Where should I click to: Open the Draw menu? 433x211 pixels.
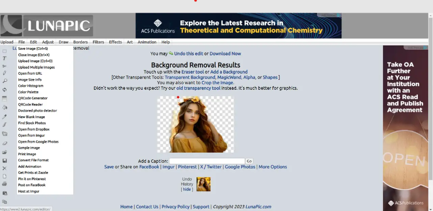(x=64, y=42)
